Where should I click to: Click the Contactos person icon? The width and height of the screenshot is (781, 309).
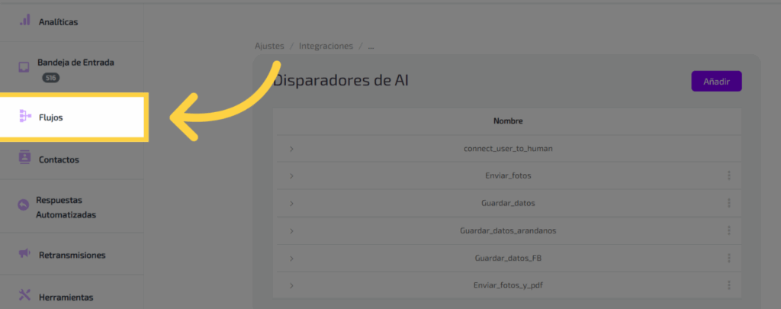coord(24,159)
